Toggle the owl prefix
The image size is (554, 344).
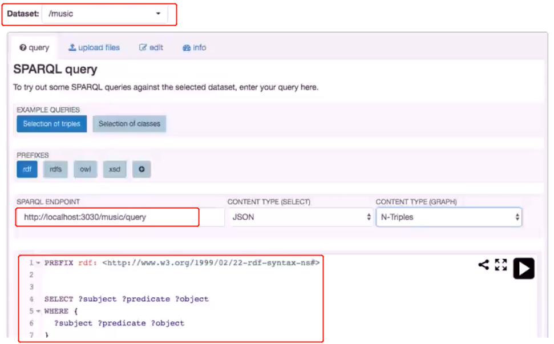tap(85, 169)
